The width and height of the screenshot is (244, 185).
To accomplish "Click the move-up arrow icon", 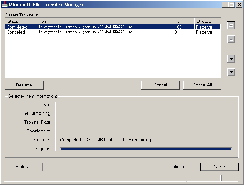I will coord(231,40).
